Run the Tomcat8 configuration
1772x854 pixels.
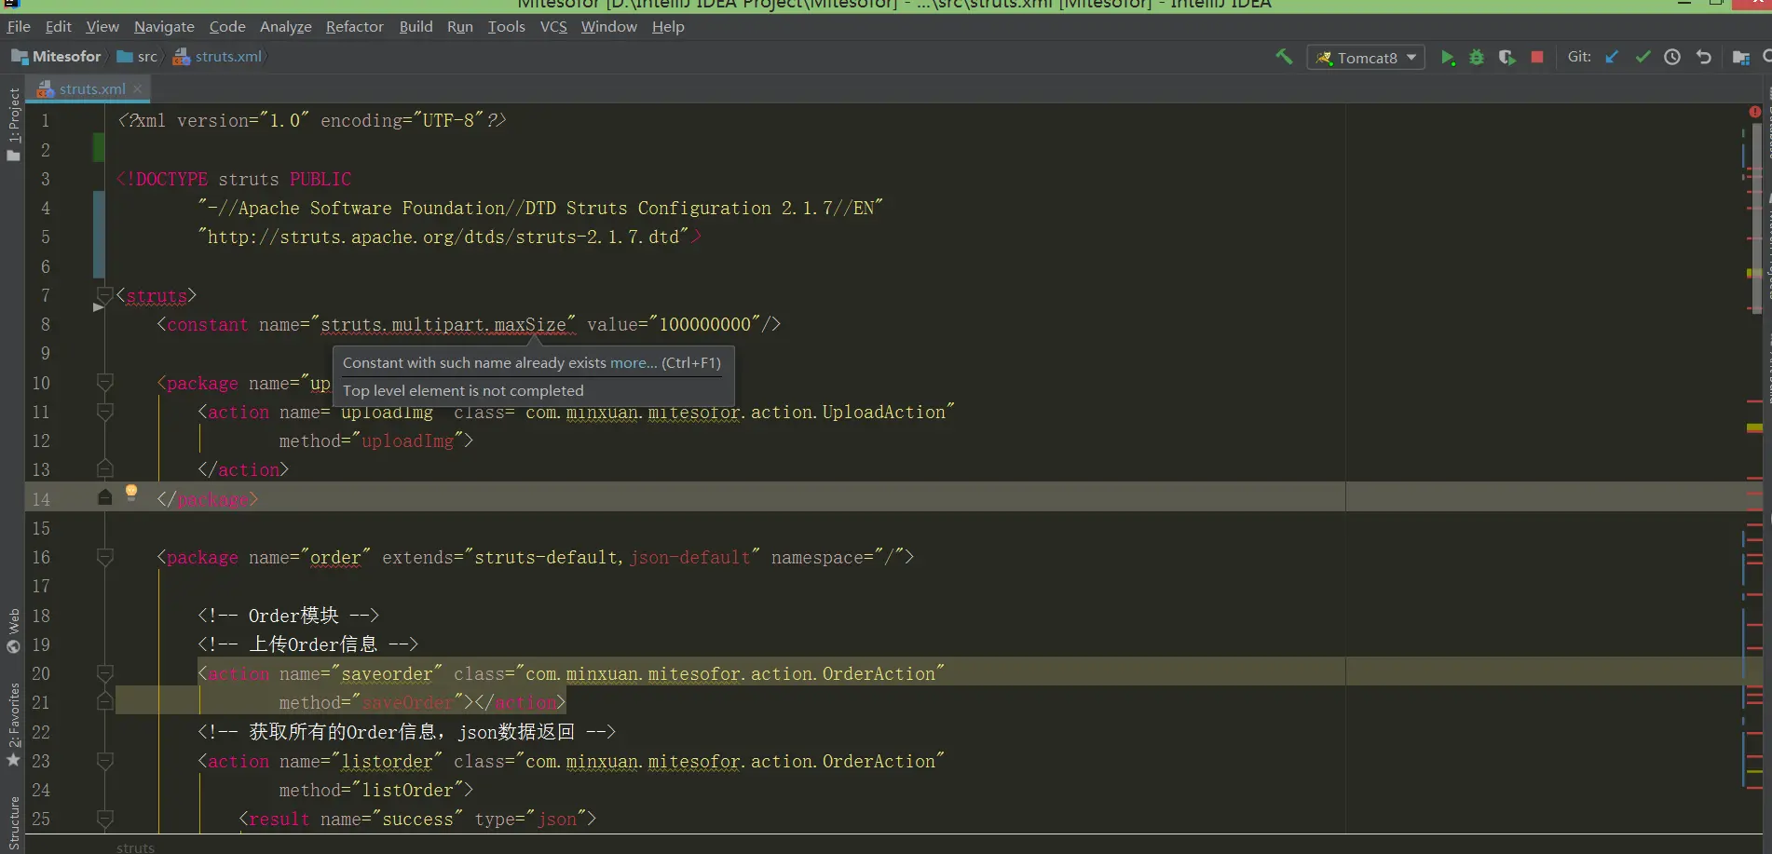click(1447, 58)
